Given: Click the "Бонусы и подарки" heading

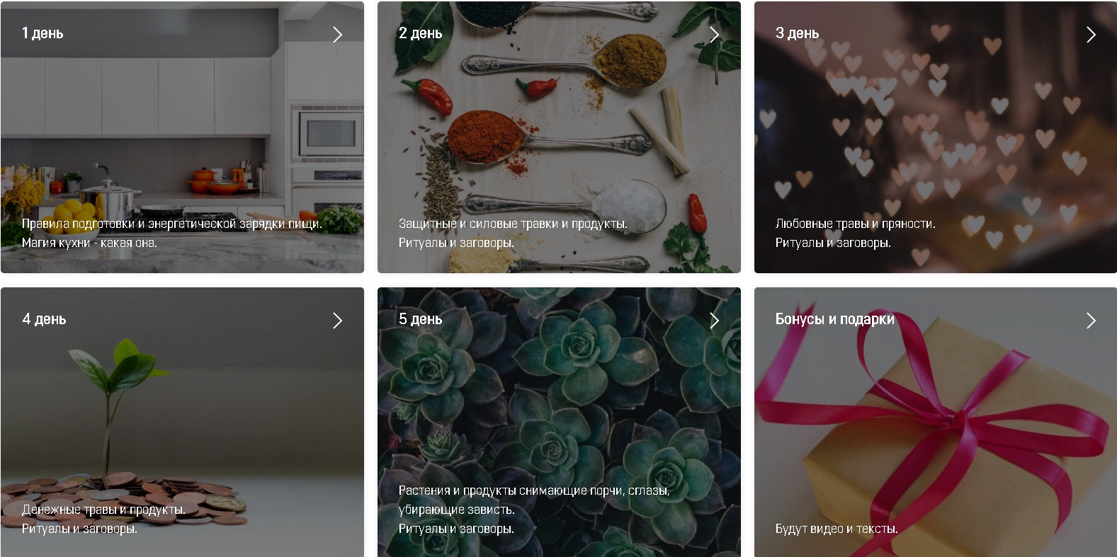Looking at the screenshot, I should 834,319.
